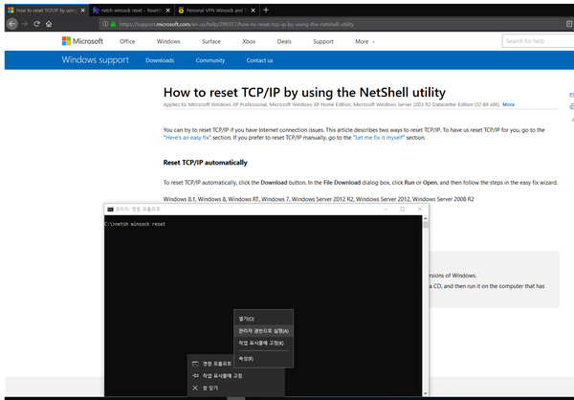
Task: Choose 작업 표시줄에 고정(K) in context menu
Action: point(264,343)
